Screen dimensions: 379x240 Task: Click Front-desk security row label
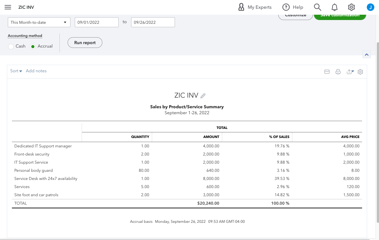[x=32, y=154]
